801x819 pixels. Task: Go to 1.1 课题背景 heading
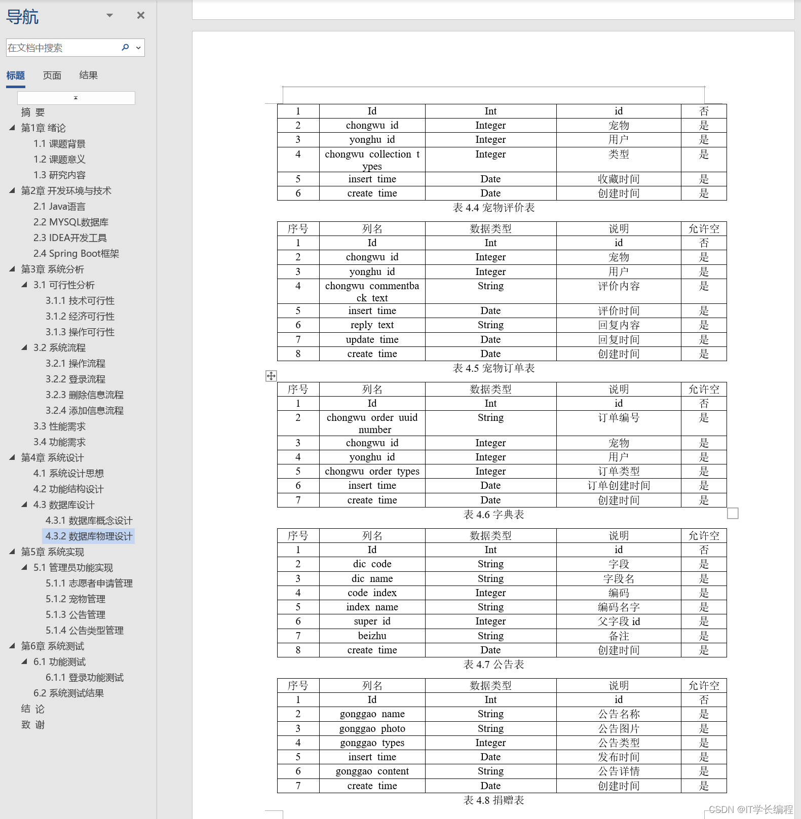pos(59,144)
